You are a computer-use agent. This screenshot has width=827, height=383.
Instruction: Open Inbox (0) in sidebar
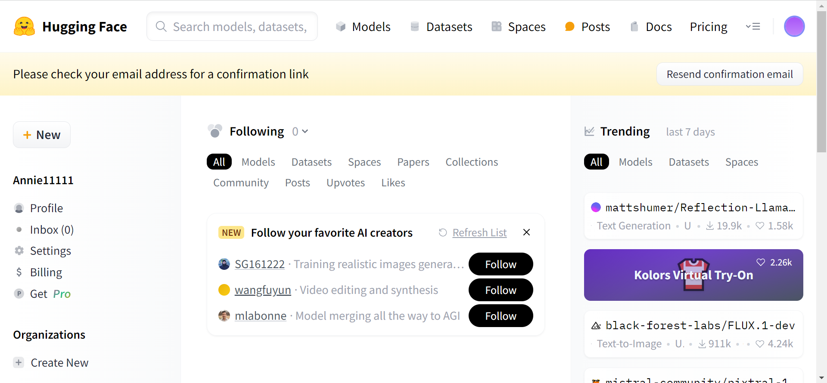(52, 230)
